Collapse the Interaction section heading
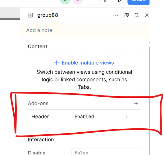Image resolution: width=164 pixels, height=155 pixels. pos(41,139)
